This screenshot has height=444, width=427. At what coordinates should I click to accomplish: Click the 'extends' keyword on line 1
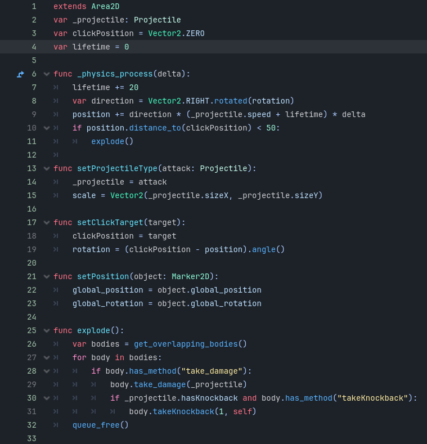tap(70, 6)
